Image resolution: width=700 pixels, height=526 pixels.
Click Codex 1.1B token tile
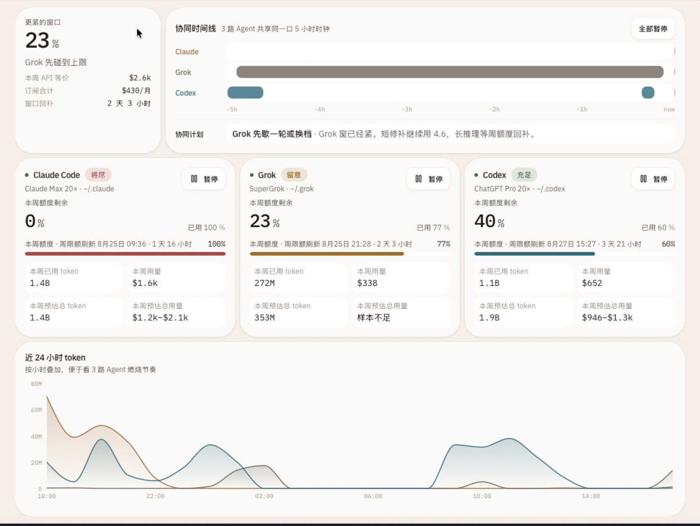tap(523, 278)
